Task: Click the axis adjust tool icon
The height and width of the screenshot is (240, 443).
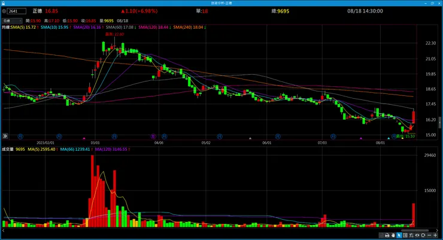Action: [x=411, y=235]
